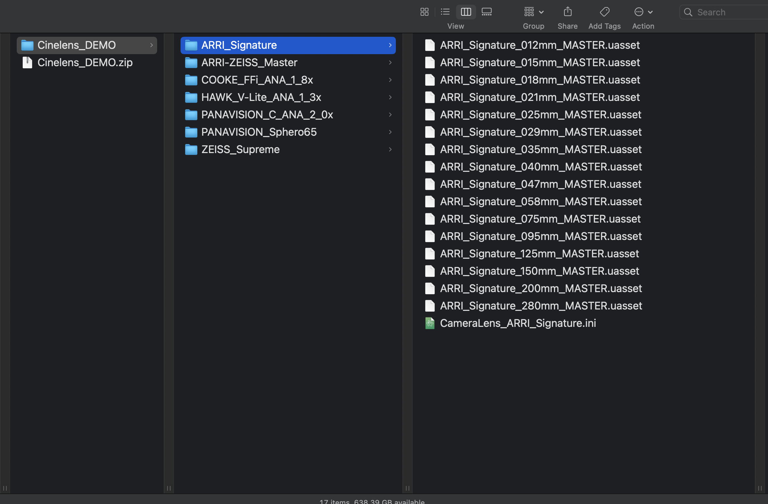The image size is (768, 504).
Task: Click the Share toolbar icon
Action: click(568, 12)
